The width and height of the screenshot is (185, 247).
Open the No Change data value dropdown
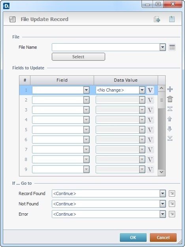[142, 90]
